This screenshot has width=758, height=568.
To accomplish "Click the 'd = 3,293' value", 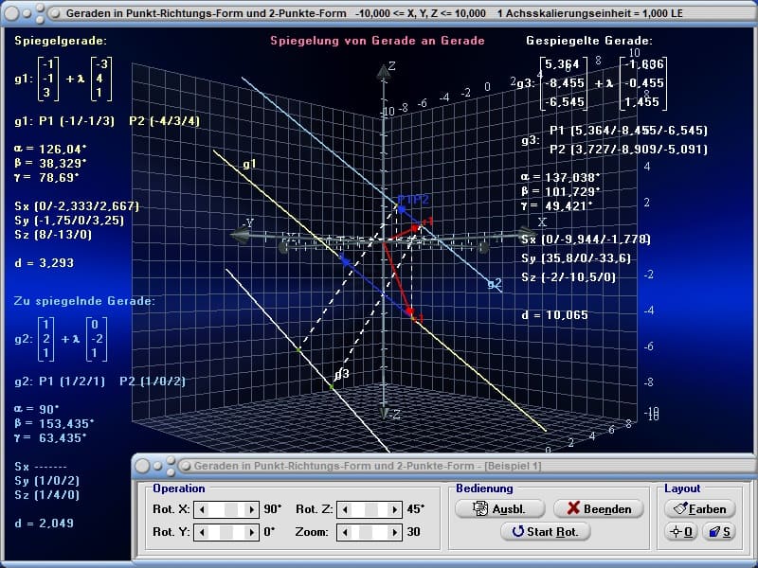I will pos(44,263).
